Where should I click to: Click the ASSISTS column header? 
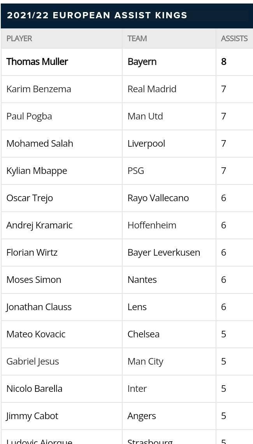[x=234, y=39]
